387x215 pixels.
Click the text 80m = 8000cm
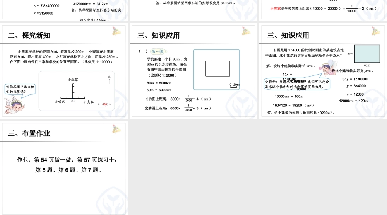pyautogui.click(x=159, y=83)
